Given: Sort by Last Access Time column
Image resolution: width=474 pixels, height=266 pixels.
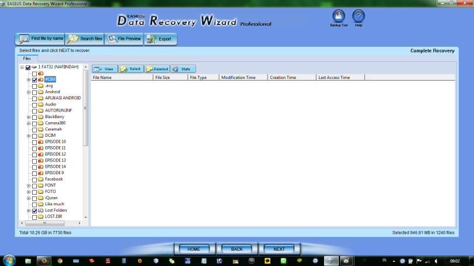Looking at the screenshot, I should (x=341, y=78).
